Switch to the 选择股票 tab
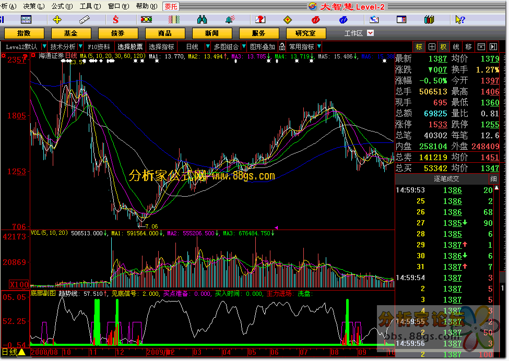 coord(130,47)
